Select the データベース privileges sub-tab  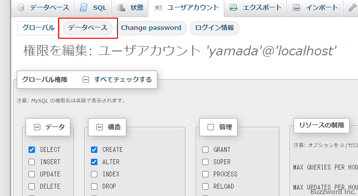(88, 28)
